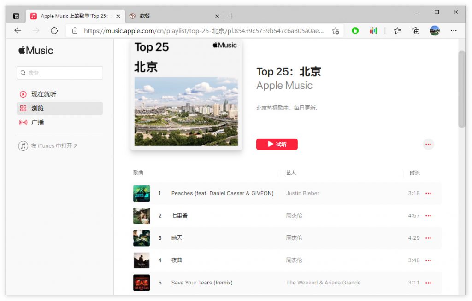472x301 pixels.
Task: Click the user profile avatar in the toolbar
Action: (434, 31)
